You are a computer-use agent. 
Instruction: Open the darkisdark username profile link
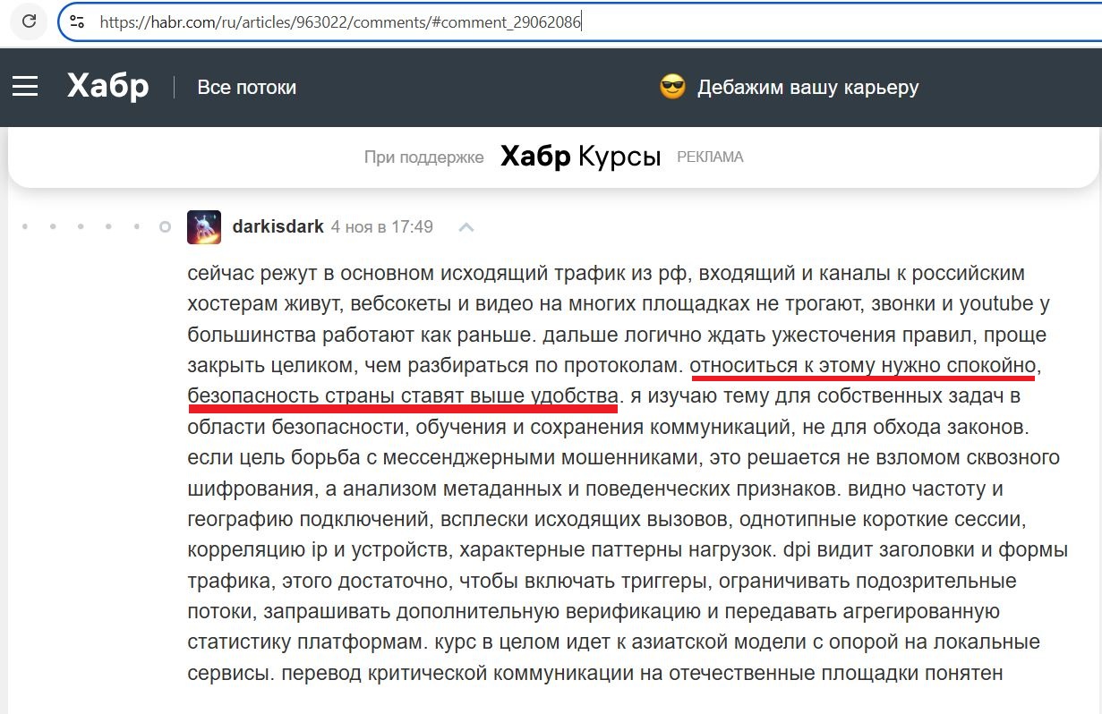[x=278, y=227]
